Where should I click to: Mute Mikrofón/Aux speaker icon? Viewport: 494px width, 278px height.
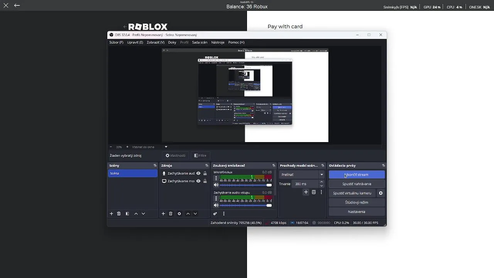click(x=216, y=185)
